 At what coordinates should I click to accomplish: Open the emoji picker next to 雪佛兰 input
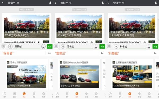point(96,46)
